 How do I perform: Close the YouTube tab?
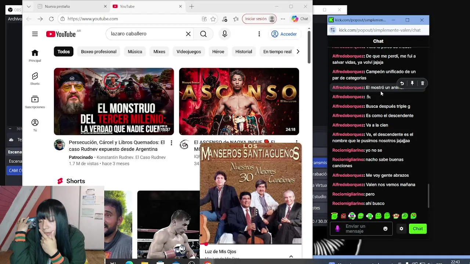180,6
